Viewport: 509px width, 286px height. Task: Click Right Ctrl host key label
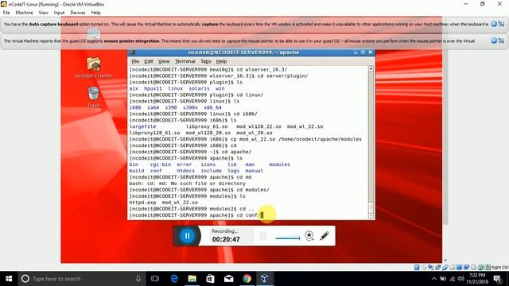500,267
